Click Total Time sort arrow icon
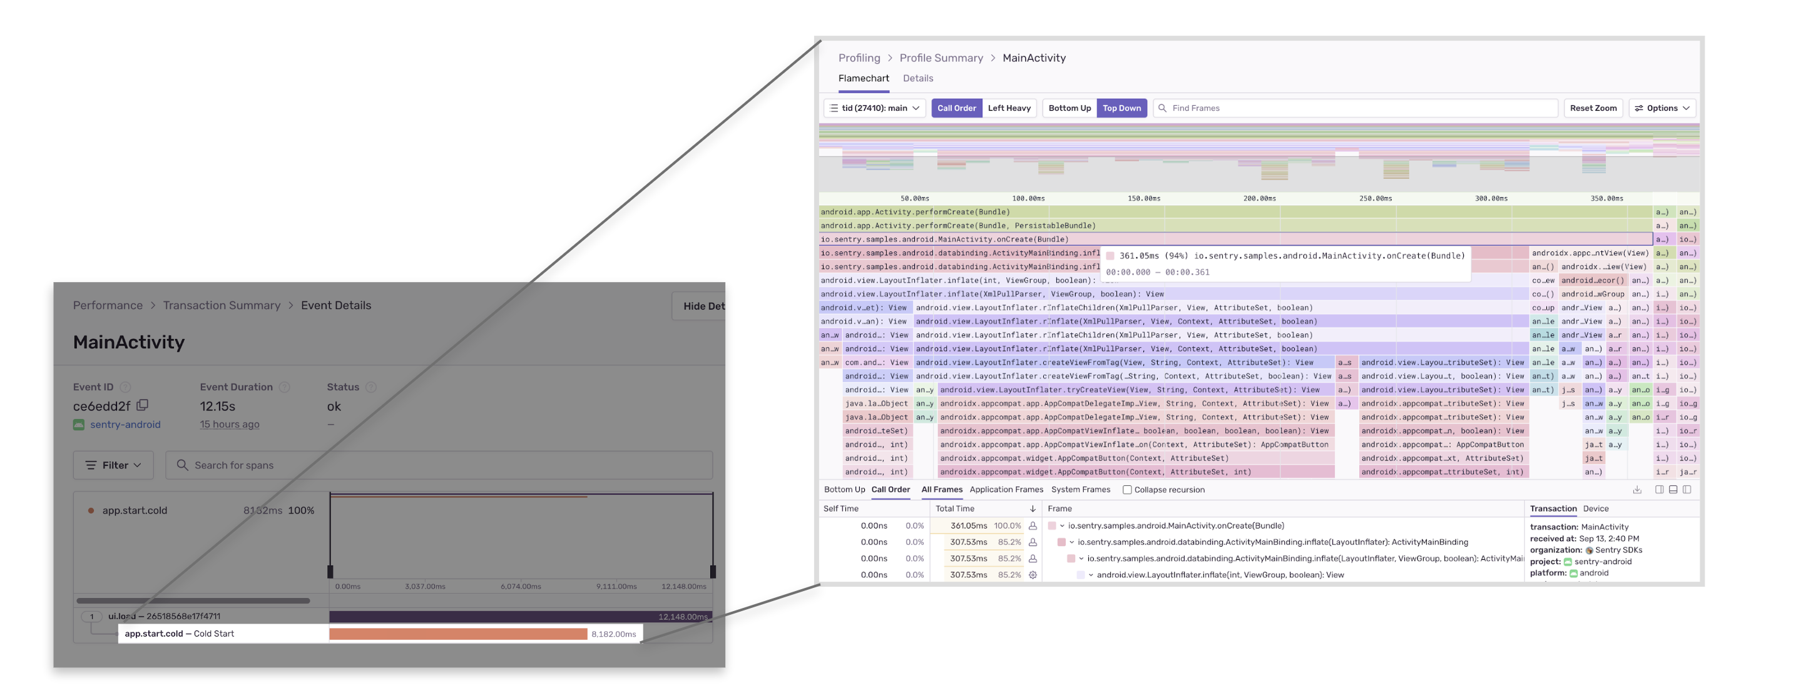This screenshot has width=1796, height=688. point(1033,509)
